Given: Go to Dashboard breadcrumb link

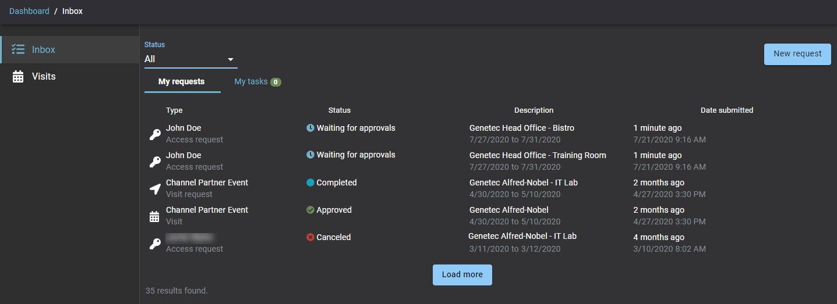Looking at the screenshot, I should pos(29,11).
